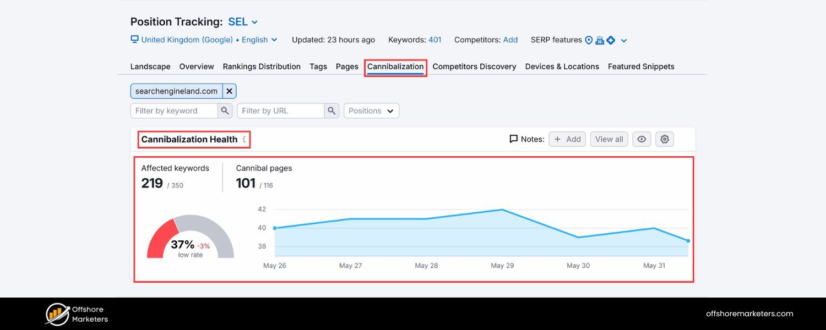Click the URL filter search magnifier icon
This screenshot has width=826, height=330.
click(331, 110)
